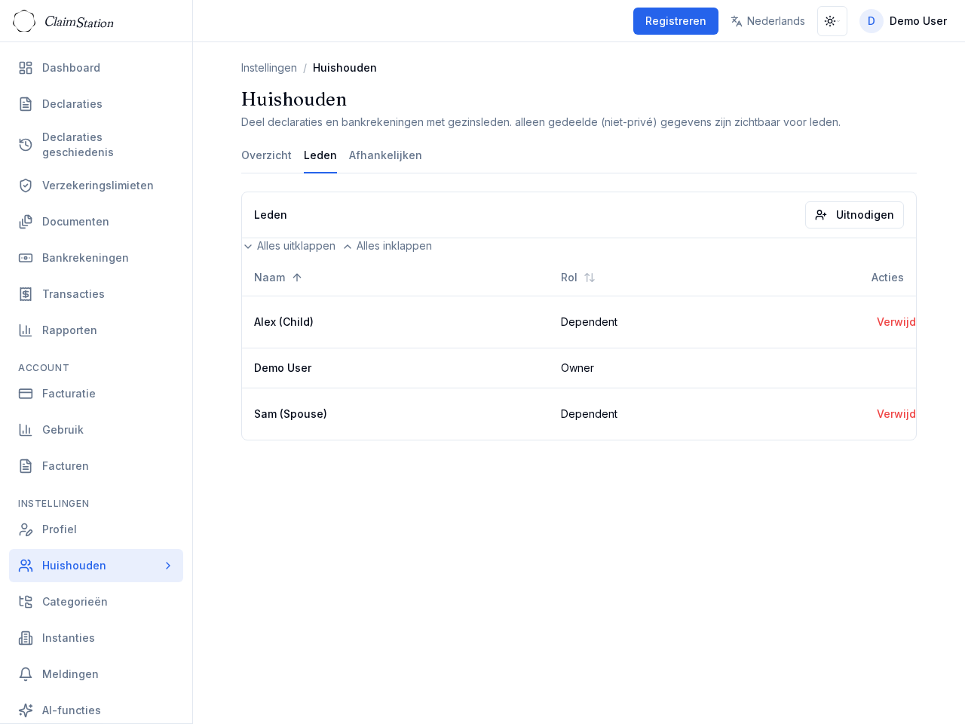
Task: Click the AI-functies sparkle icon
Action: click(x=26, y=710)
